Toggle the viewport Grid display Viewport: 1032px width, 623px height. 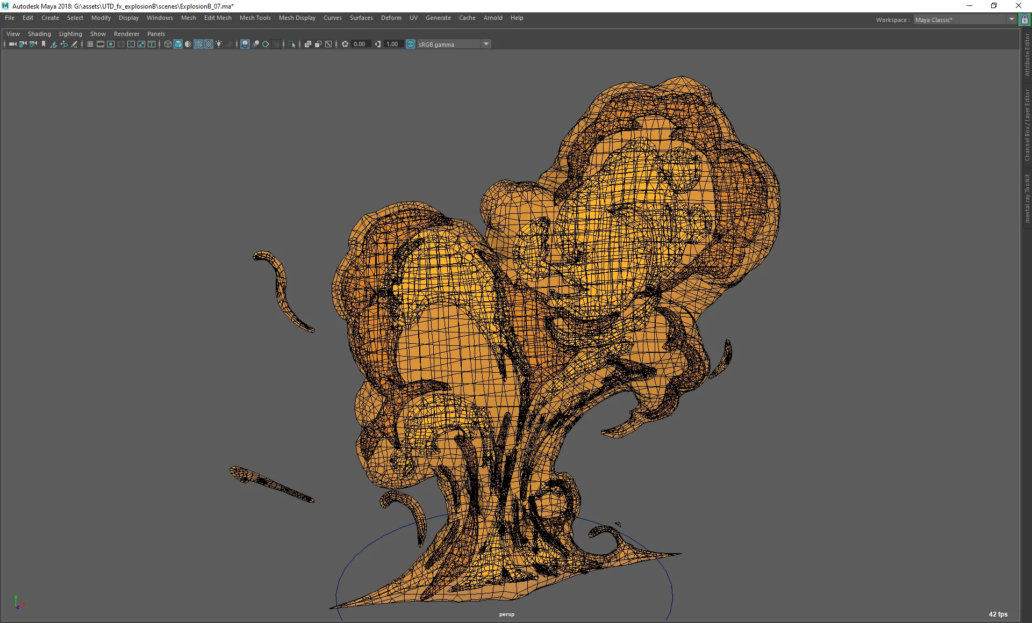point(90,44)
